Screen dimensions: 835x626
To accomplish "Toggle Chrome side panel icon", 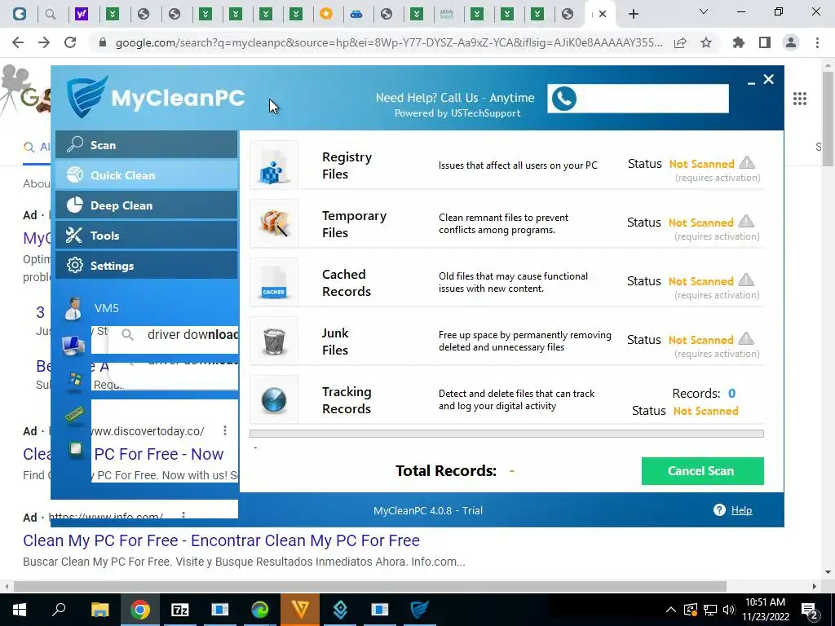I will (x=765, y=42).
